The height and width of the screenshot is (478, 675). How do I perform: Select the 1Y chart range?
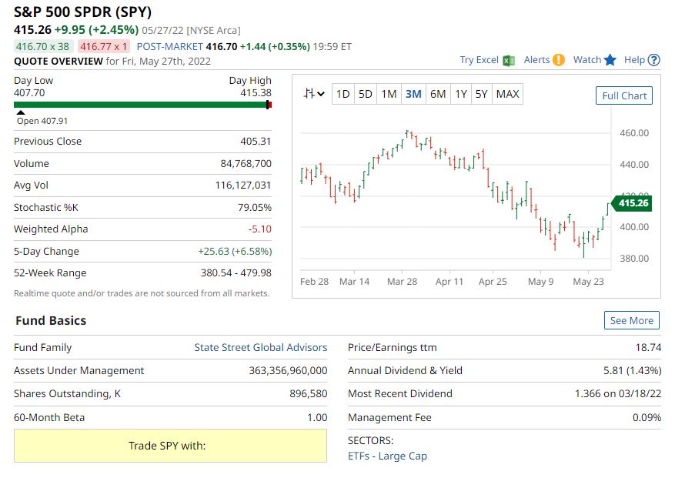click(462, 94)
